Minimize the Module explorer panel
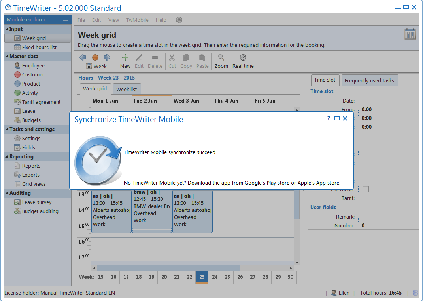Screen dimensions: 423x301 tap(66, 20)
